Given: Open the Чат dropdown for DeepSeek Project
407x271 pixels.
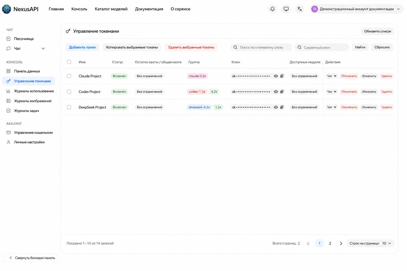Looking at the screenshot, I should (331, 107).
